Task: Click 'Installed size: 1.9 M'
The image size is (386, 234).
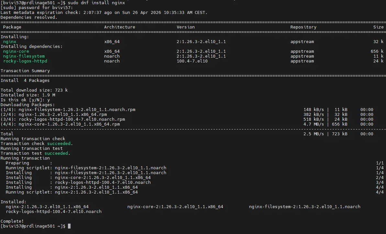Action: [28, 95]
